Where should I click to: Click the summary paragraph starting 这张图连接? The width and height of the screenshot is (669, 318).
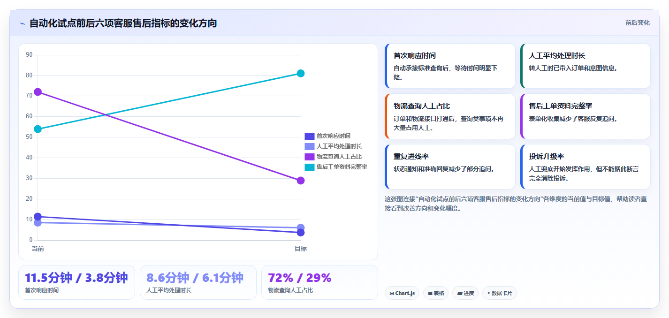coord(516,204)
